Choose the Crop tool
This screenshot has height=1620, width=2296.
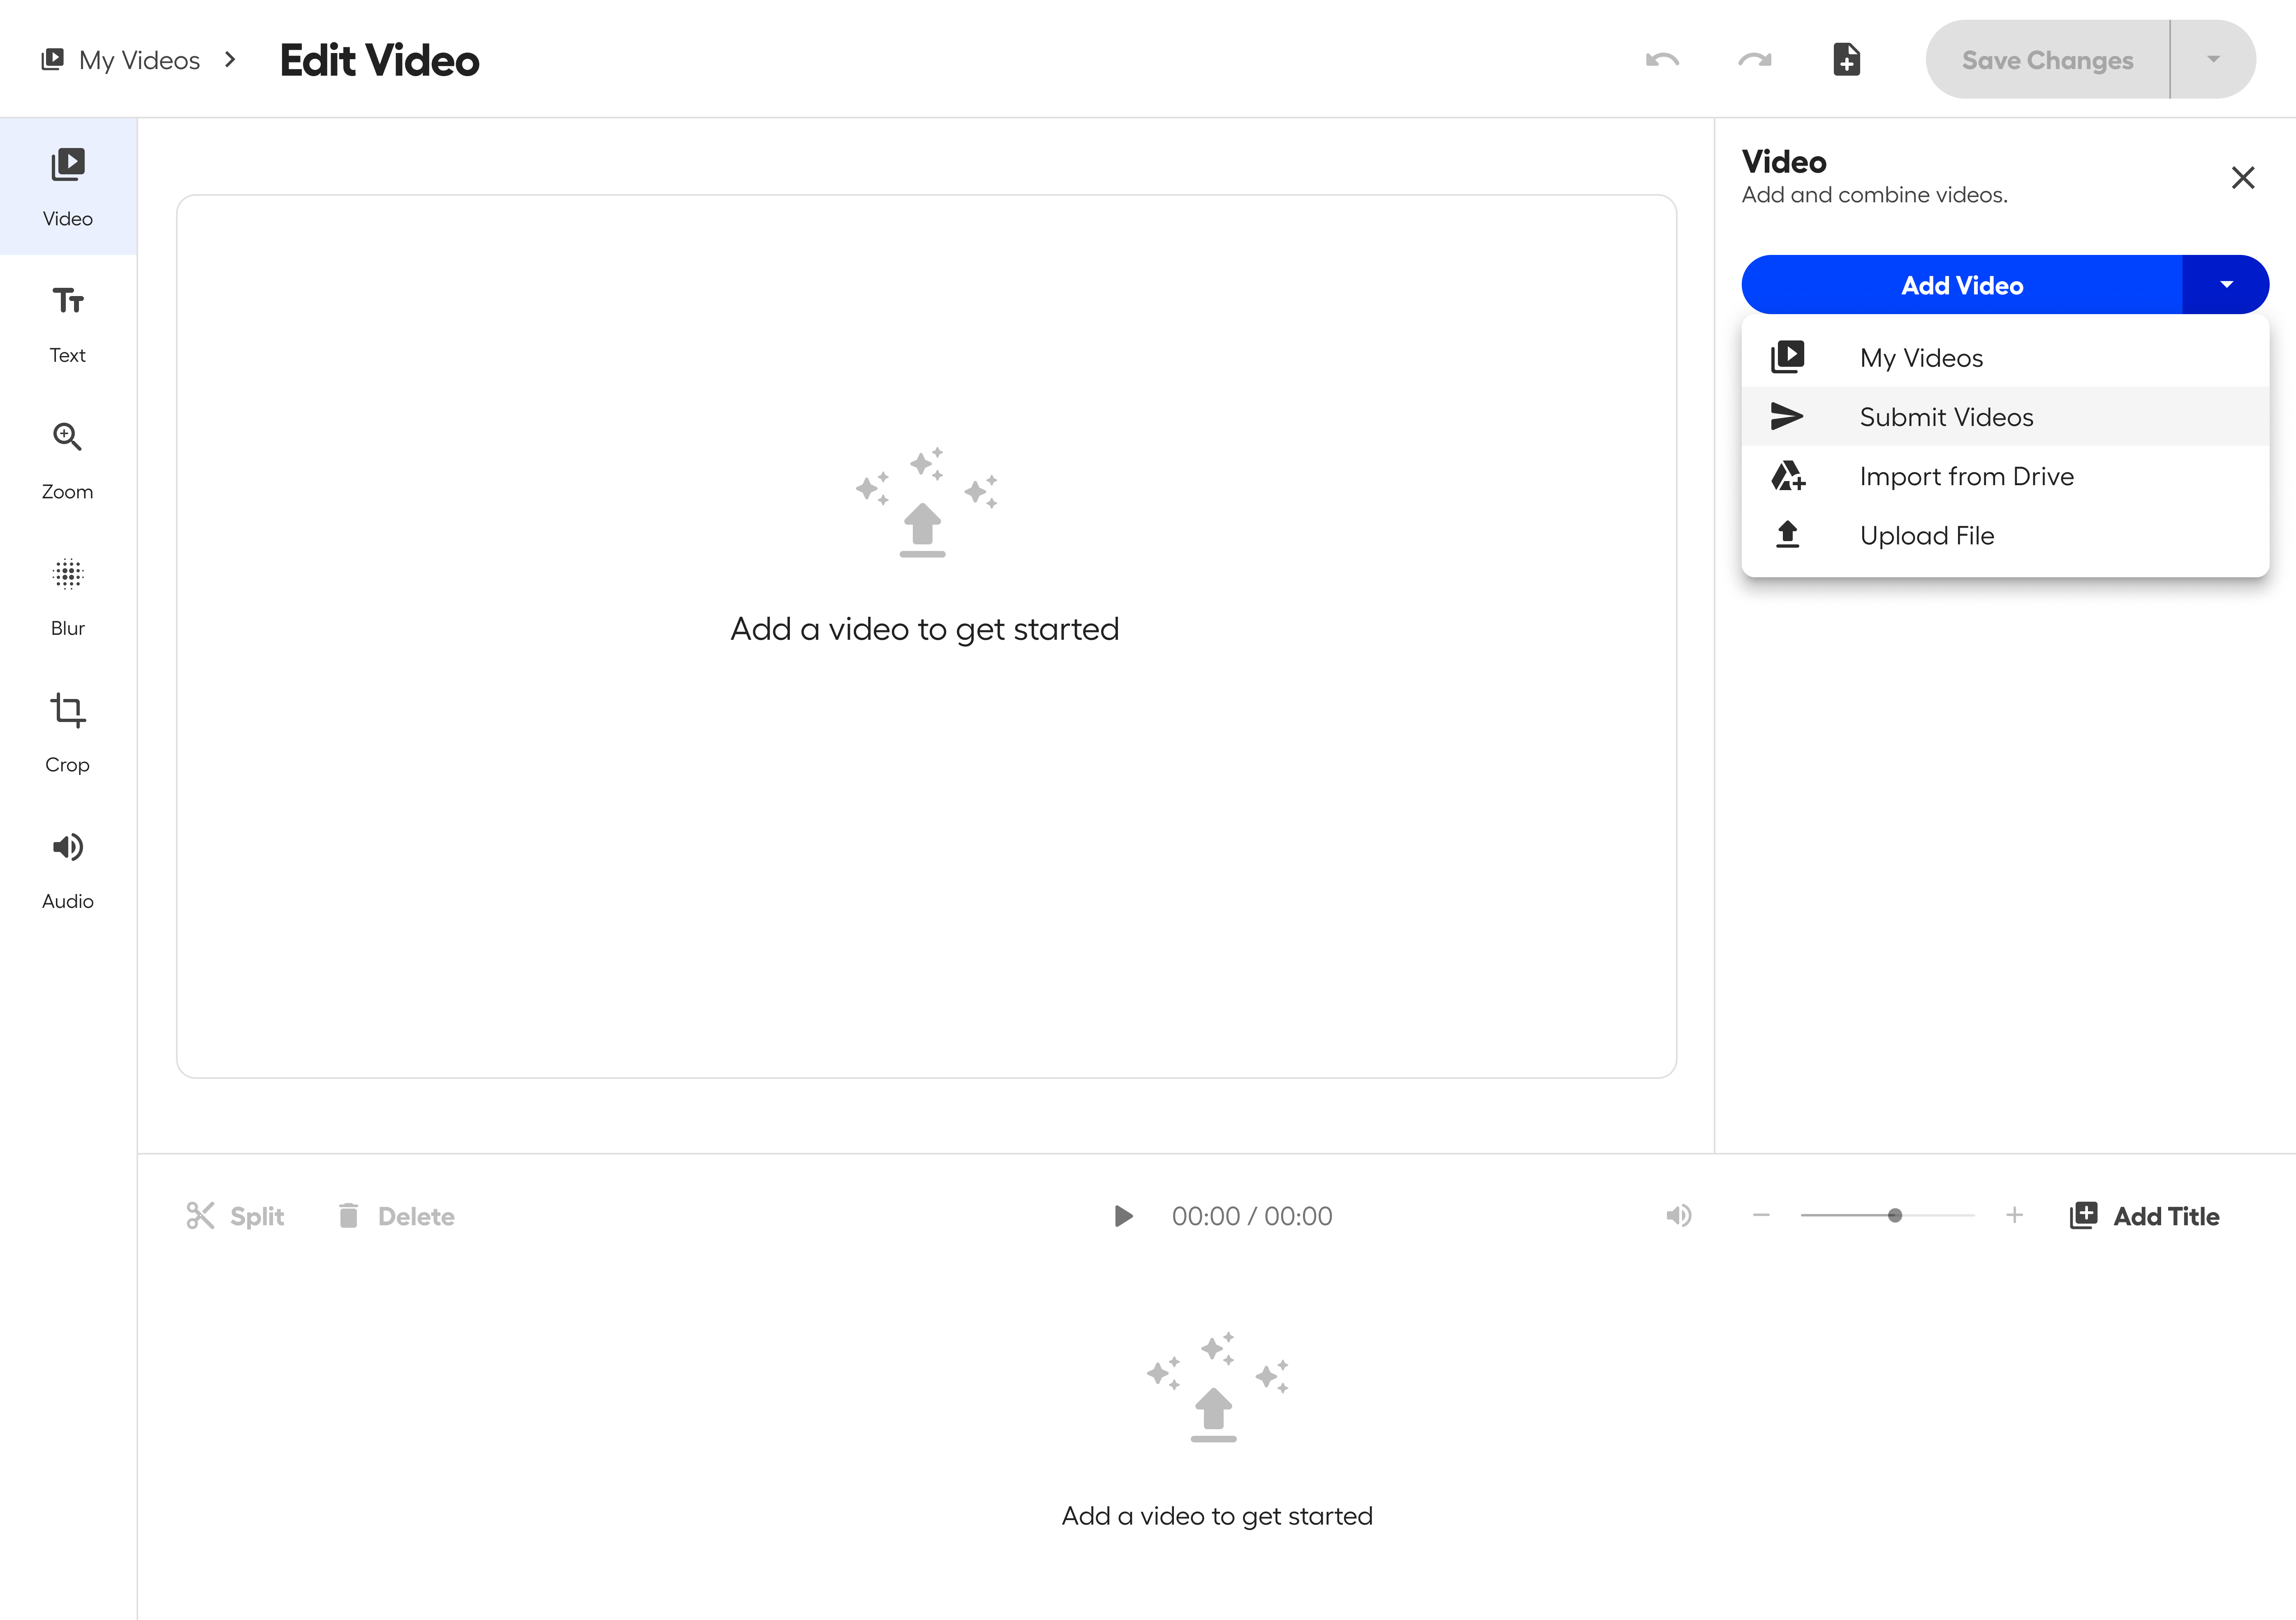click(x=67, y=733)
